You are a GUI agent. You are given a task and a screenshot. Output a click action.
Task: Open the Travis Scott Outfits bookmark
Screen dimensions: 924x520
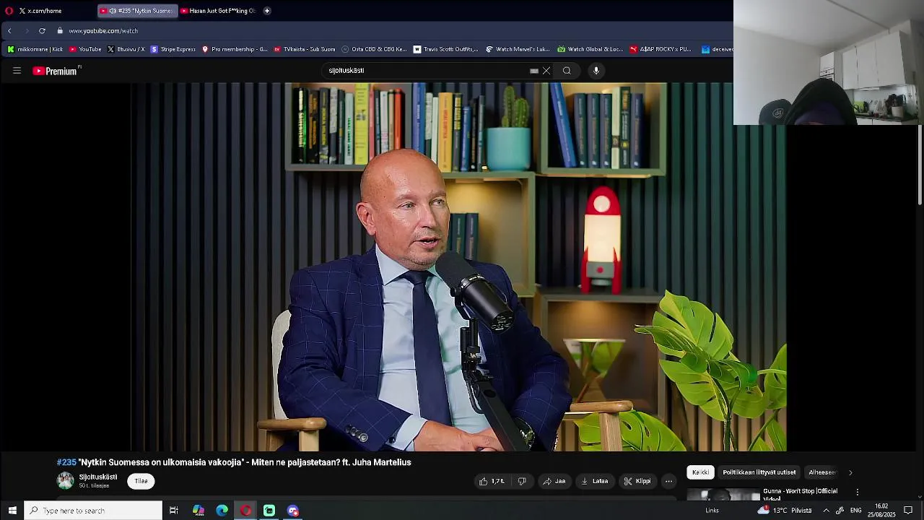(445, 49)
